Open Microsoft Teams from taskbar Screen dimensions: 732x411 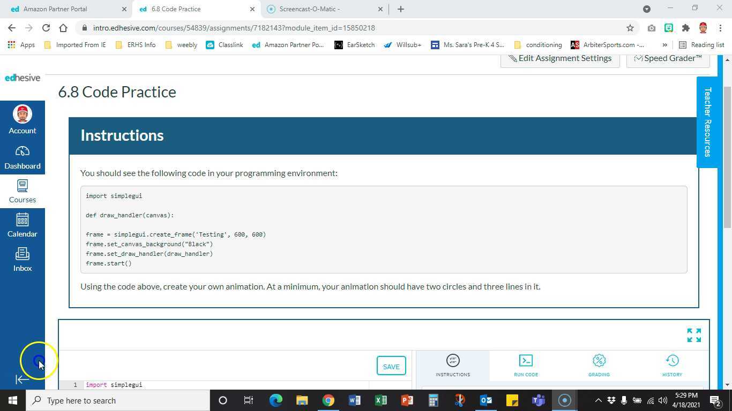pyautogui.click(x=538, y=400)
